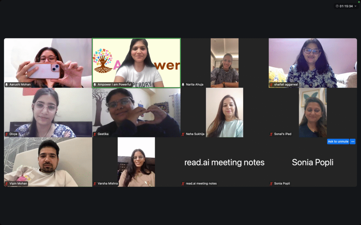Viewport: 361px width, 225px height.
Task: Click the muted microphone icon next to Geetika
Action: pos(94,134)
